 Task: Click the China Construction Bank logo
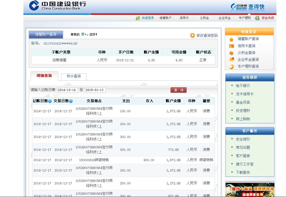pos(57,6)
